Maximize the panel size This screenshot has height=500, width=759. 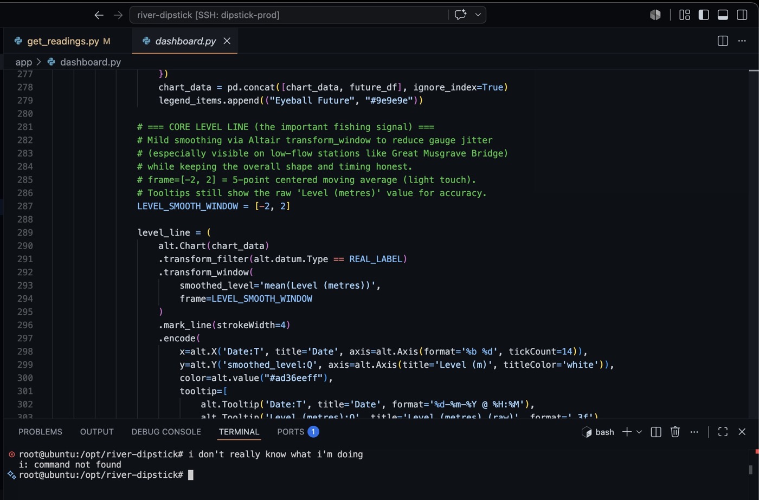(x=723, y=432)
